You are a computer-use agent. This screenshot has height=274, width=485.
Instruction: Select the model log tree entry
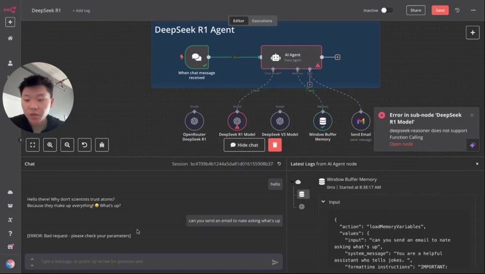pyautogui.click(x=302, y=206)
